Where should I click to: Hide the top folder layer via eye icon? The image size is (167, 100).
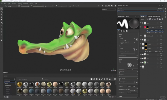pos(141,23)
